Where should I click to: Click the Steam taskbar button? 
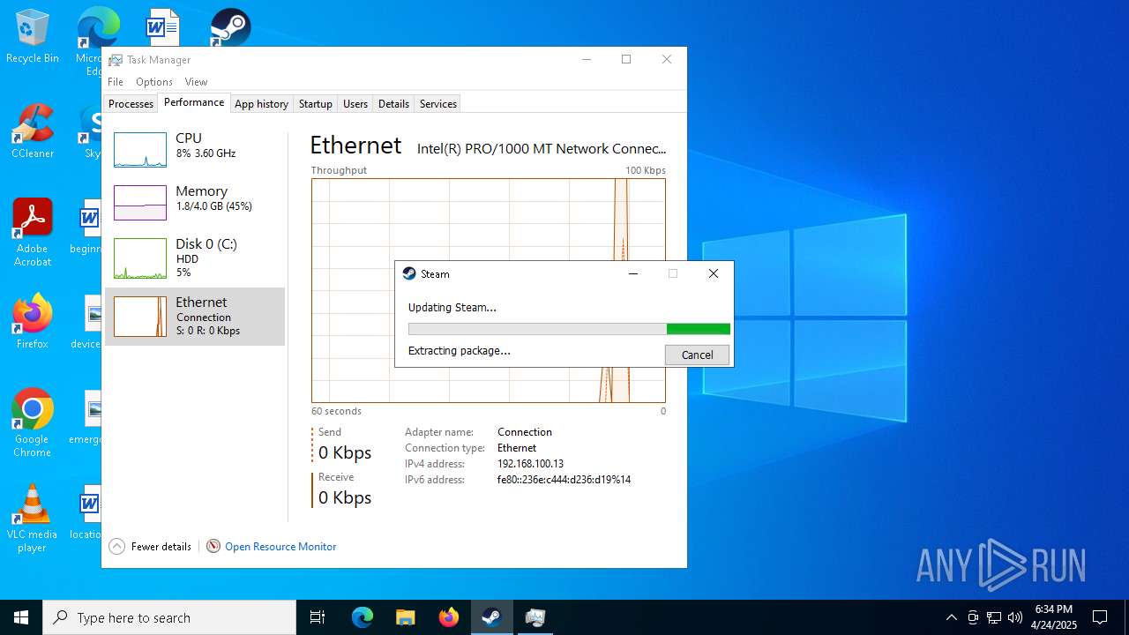pyautogui.click(x=491, y=617)
